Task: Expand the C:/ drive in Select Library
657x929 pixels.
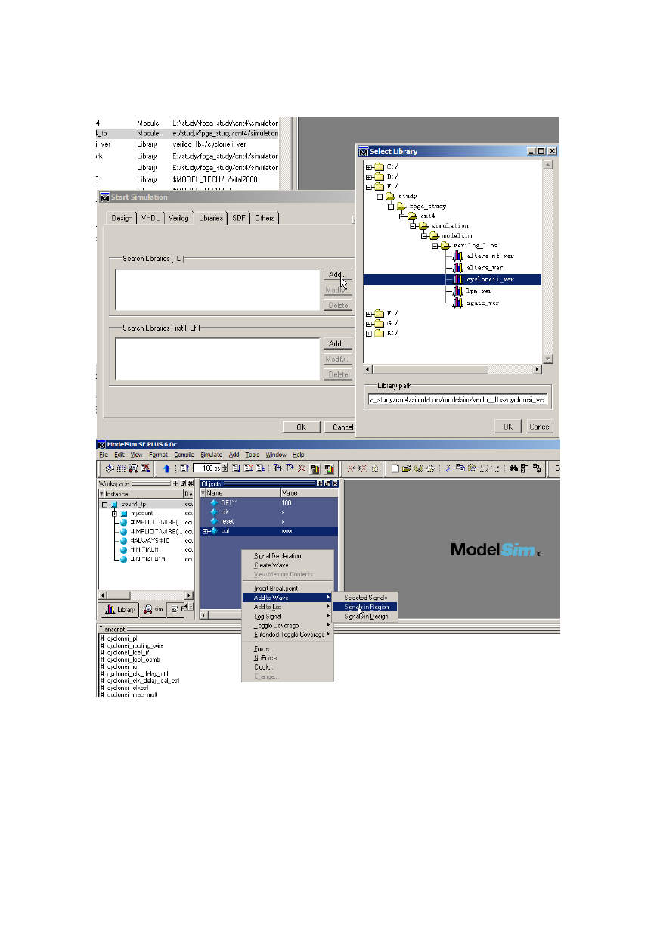Action: click(369, 166)
